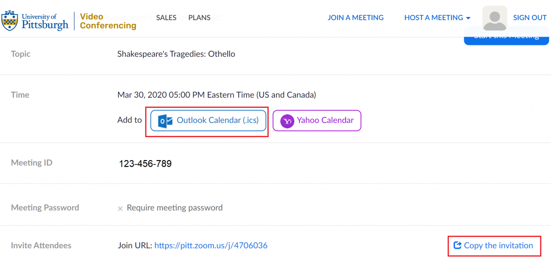Click the copy invitation share icon
This screenshot has width=551, height=262.
point(457,245)
